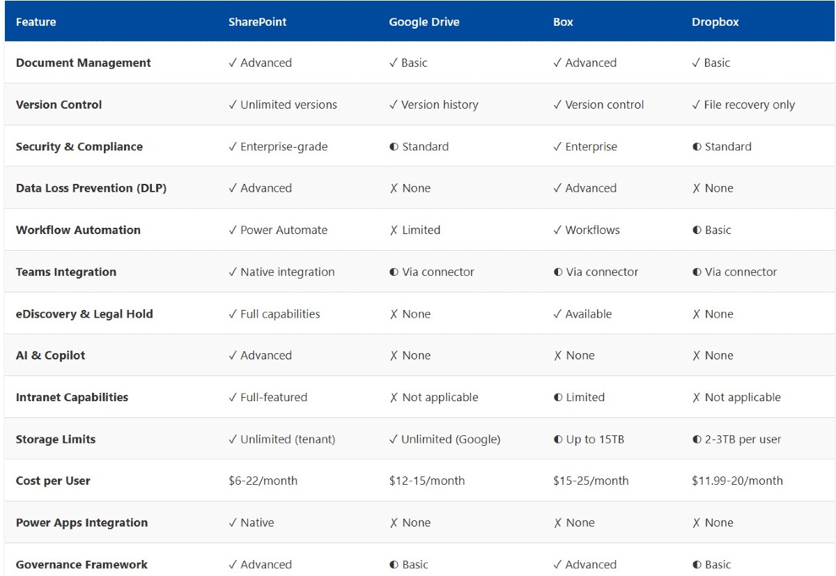Click SharePoint's "Unlimited (tenant)" cell

[281, 439]
